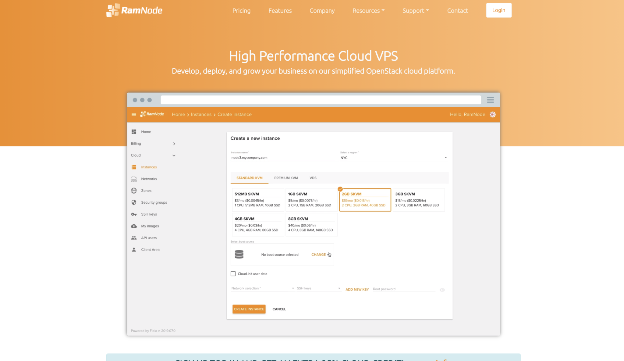The width and height of the screenshot is (624, 361).
Task: Click the SSH keys key icon
Action: click(x=134, y=214)
